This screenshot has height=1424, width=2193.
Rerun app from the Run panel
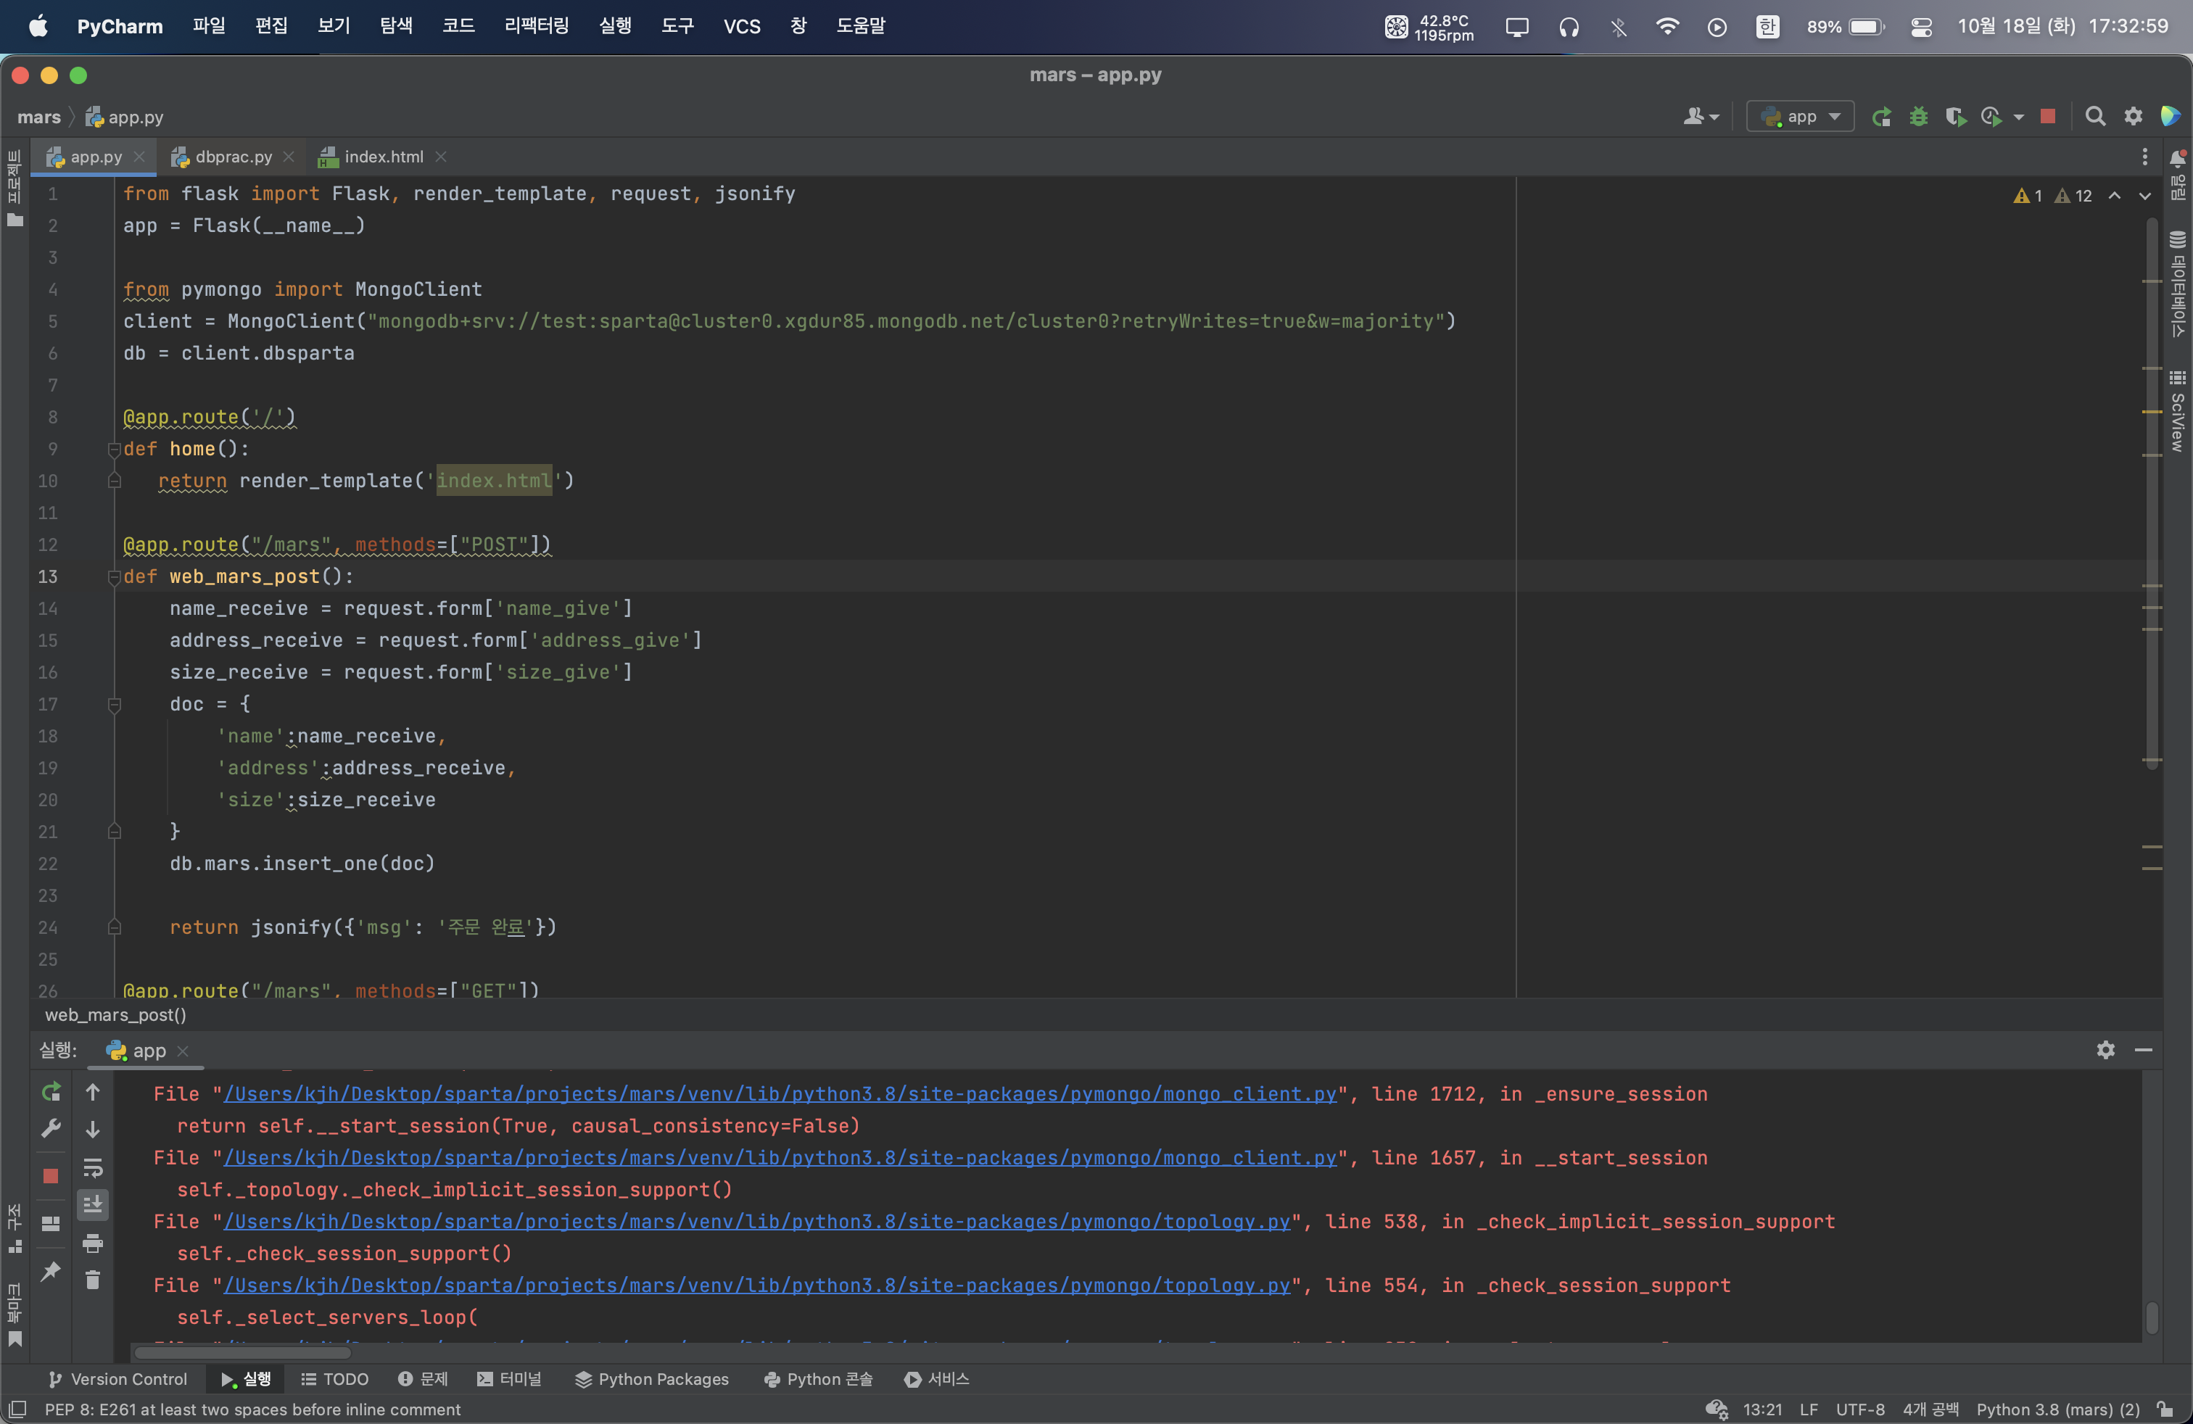point(51,1093)
